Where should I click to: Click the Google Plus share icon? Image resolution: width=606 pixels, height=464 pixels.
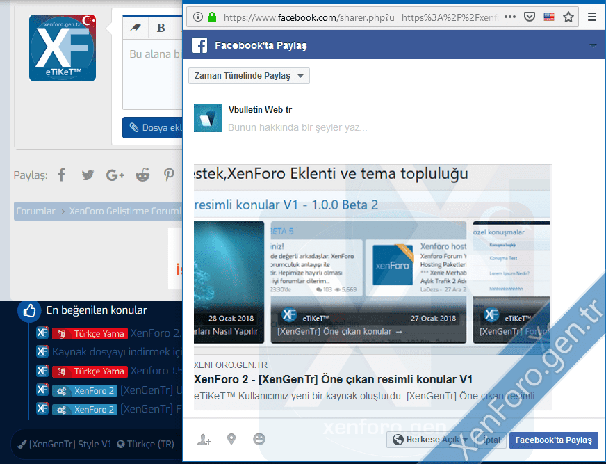tap(115, 175)
